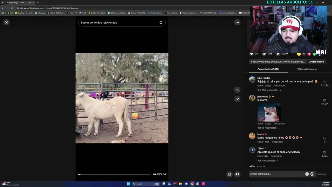Open File Explorer from taskbar
The width and height of the screenshot is (332, 187).
[x=181, y=184]
